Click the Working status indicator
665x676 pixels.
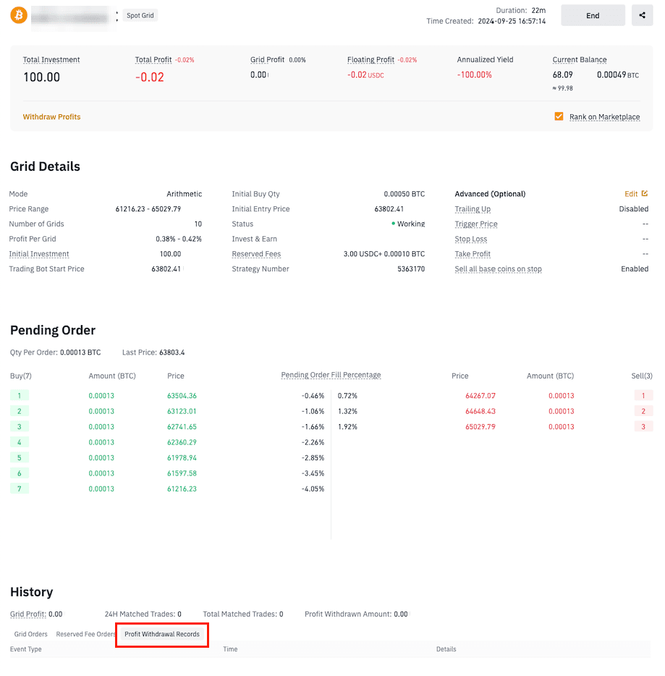coord(407,224)
